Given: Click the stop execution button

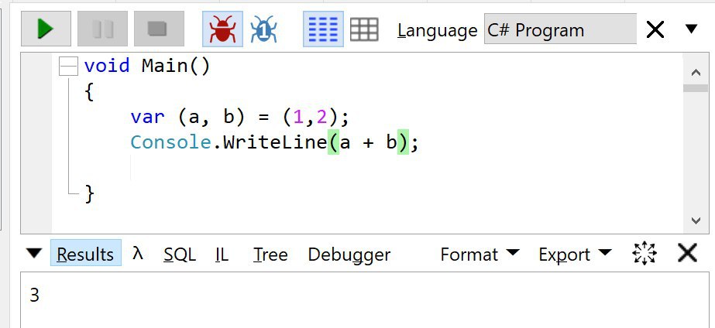Looking at the screenshot, I should point(159,29).
